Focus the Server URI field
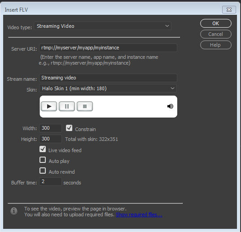The height and width of the screenshot is (232, 241). coord(108,48)
